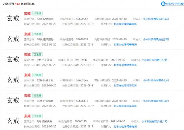Click classification text 35类 广告销售
184x130 pixels.
click(x=45, y=101)
